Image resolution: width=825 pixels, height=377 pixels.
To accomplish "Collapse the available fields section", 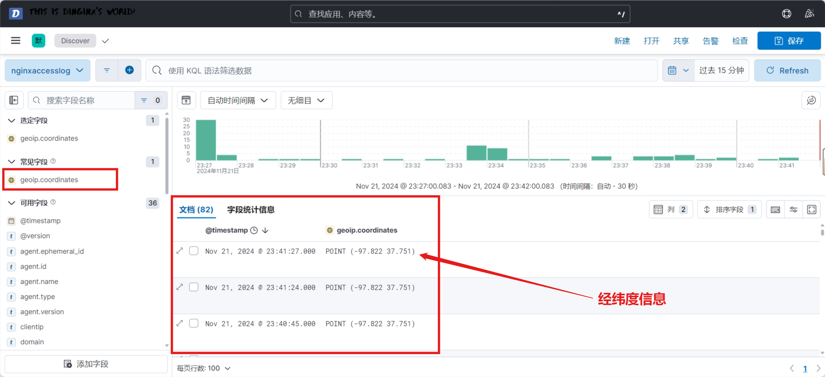I will coord(12,203).
